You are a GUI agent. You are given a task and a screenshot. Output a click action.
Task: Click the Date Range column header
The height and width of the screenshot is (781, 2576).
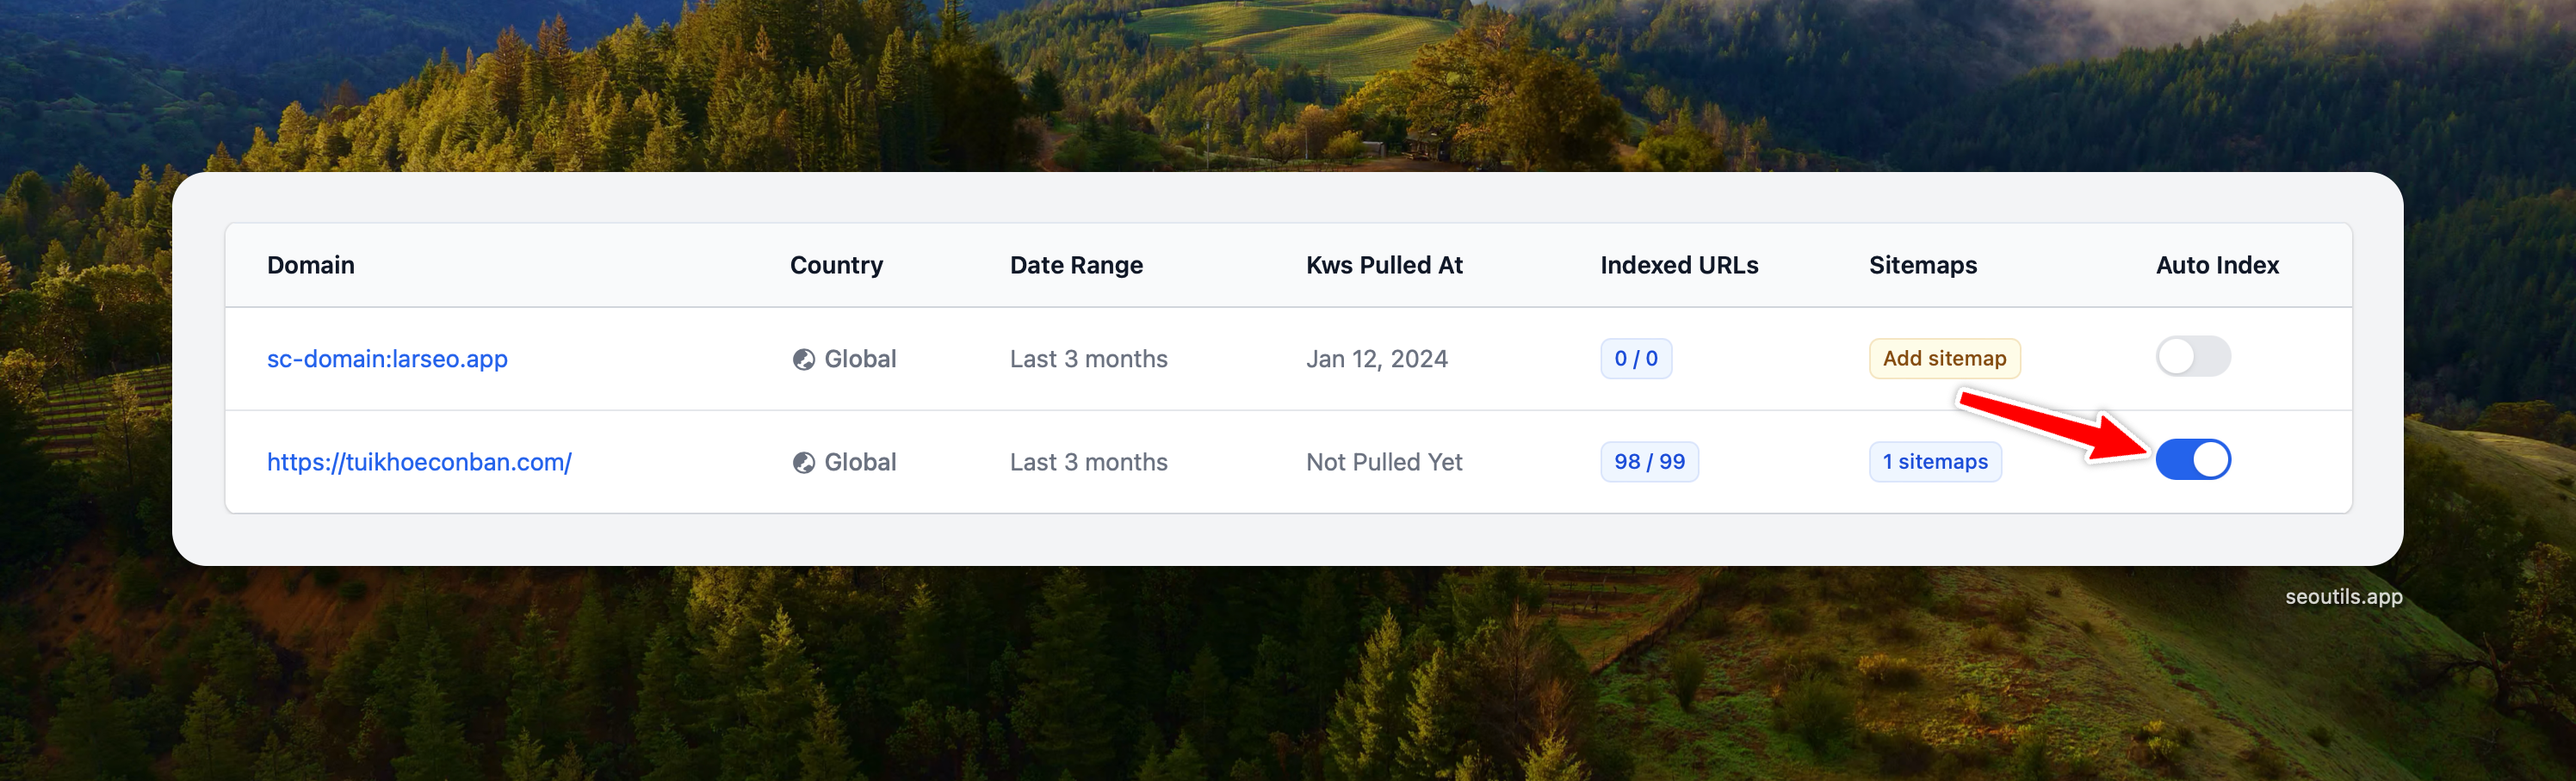click(x=1076, y=266)
